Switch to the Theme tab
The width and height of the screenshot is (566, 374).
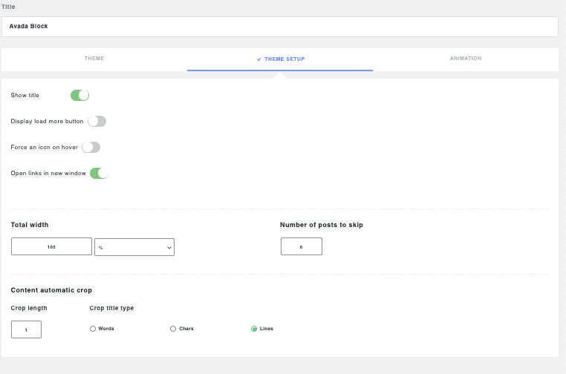94,59
